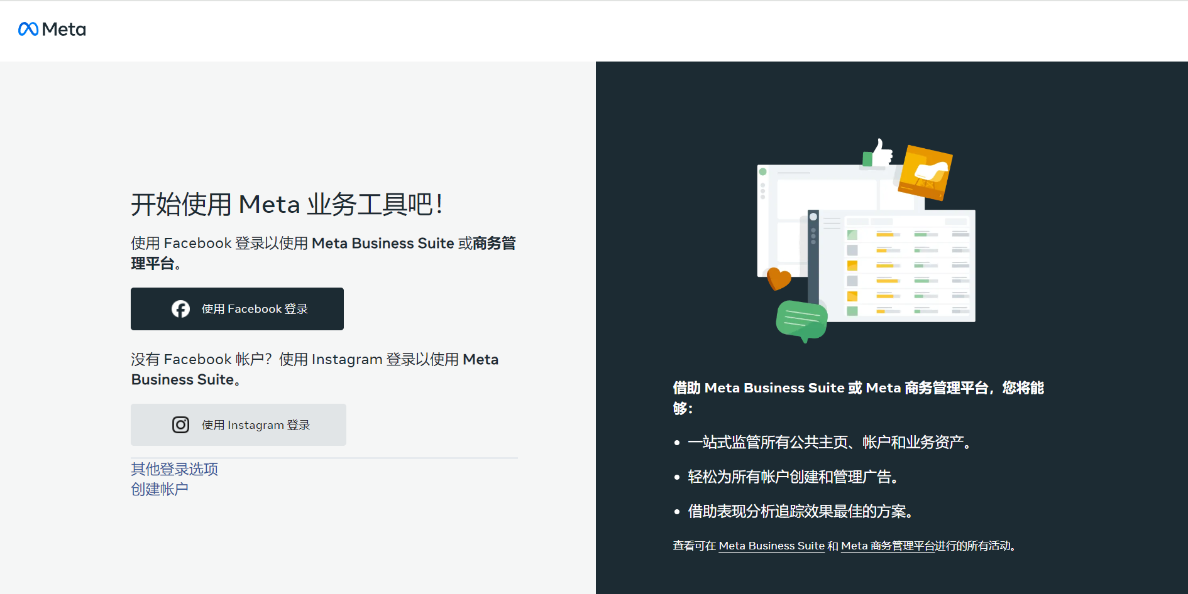This screenshot has width=1188, height=594.
Task: Click the Meta logo in header
Action: pos(52,29)
